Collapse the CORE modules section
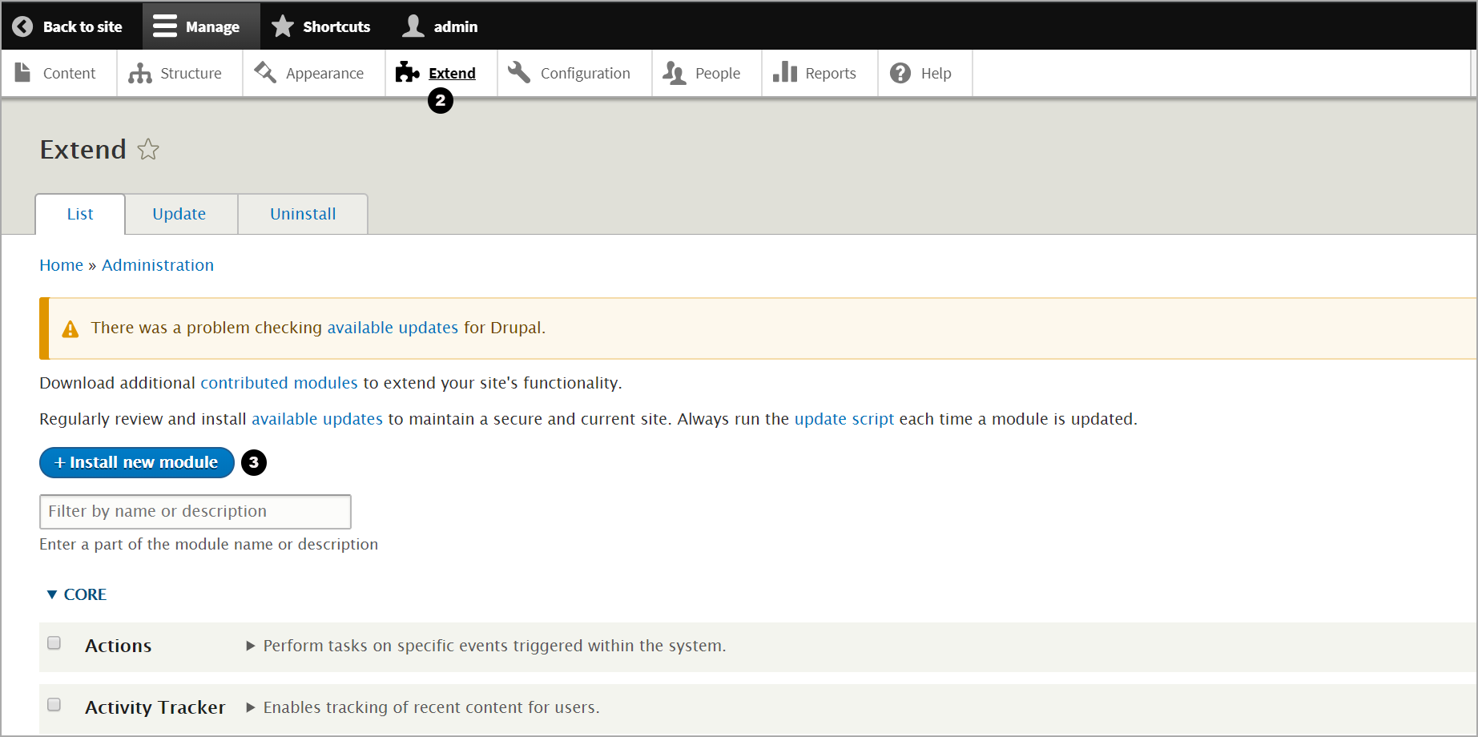The height and width of the screenshot is (737, 1478). click(x=76, y=594)
